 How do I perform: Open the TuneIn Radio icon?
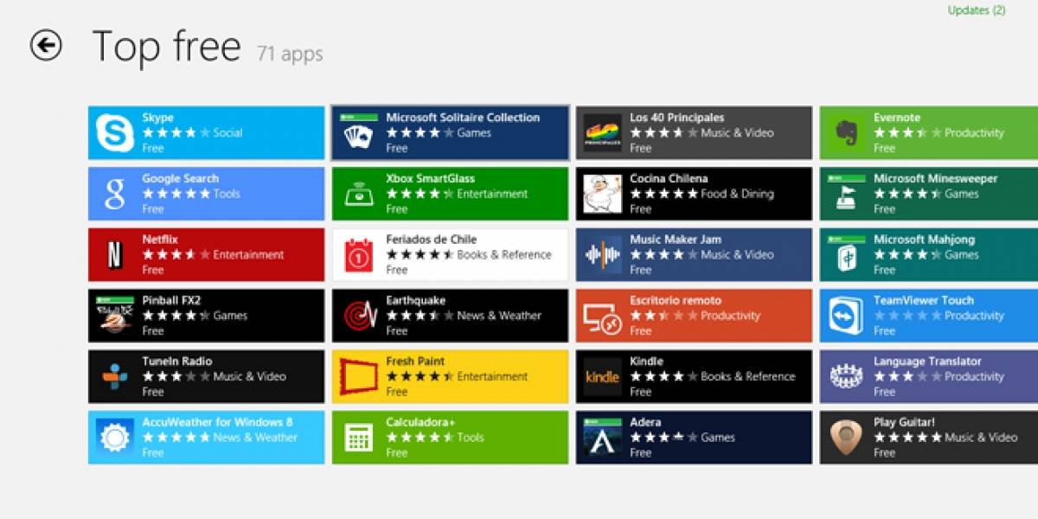pyautogui.click(x=115, y=376)
